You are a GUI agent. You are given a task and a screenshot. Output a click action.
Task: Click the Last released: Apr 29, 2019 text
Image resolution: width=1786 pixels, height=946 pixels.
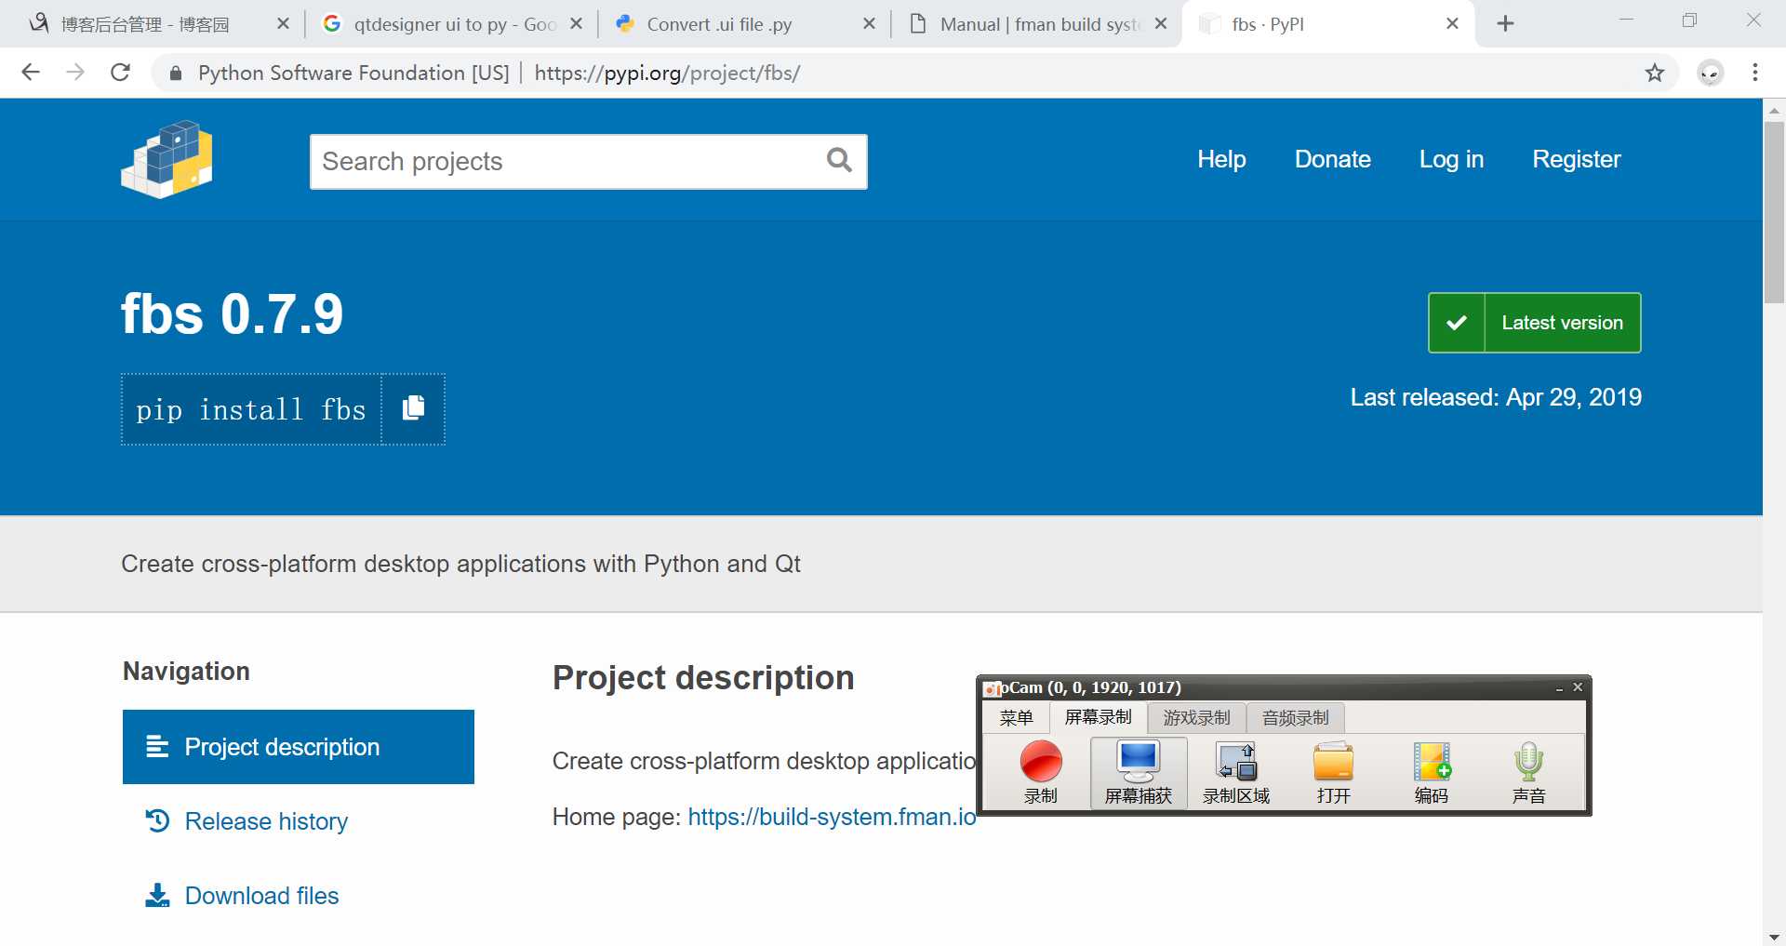tap(1496, 397)
